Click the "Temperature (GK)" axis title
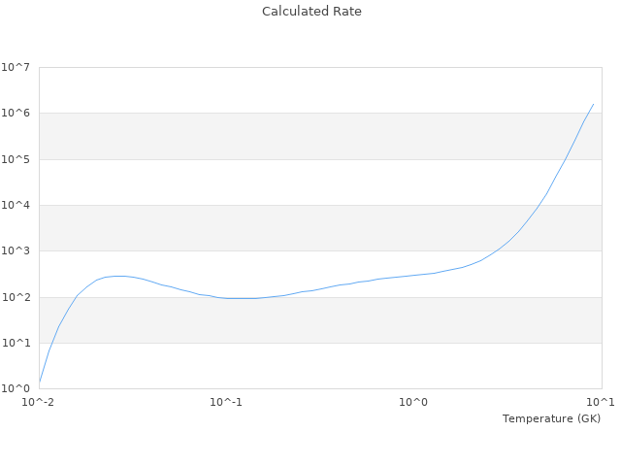This screenshot has height=466, width=621. coord(551,418)
